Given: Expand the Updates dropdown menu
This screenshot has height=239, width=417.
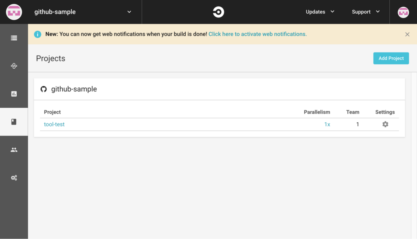Looking at the screenshot, I should point(320,12).
